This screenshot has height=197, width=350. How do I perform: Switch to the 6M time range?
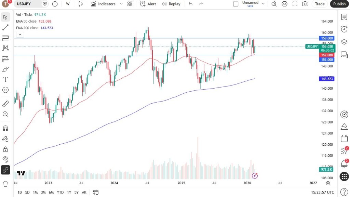click(51, 192)
